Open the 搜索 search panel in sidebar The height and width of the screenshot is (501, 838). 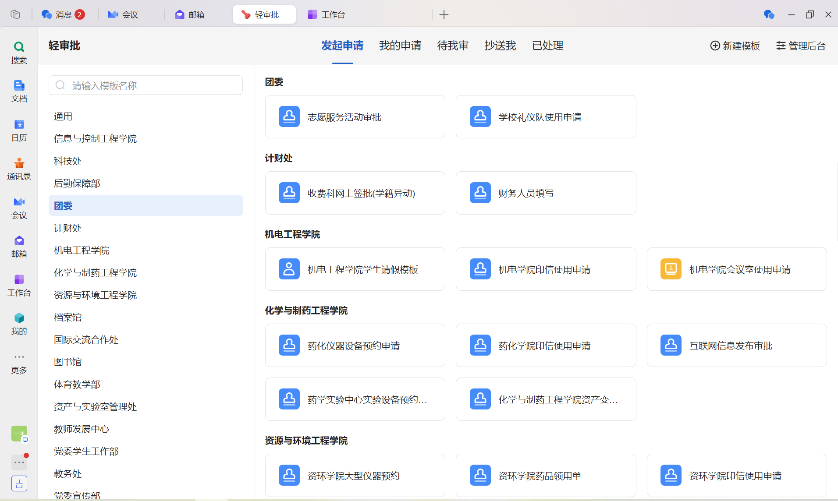point(19,52)
